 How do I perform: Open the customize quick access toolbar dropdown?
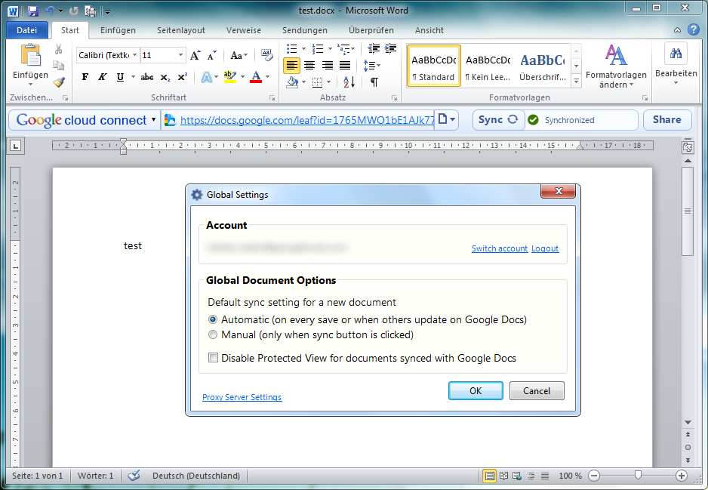click(x=107, y=11)
